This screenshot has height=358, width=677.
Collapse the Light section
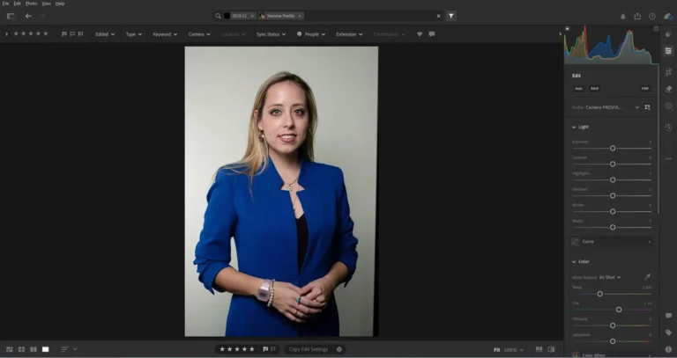[574, 127]
